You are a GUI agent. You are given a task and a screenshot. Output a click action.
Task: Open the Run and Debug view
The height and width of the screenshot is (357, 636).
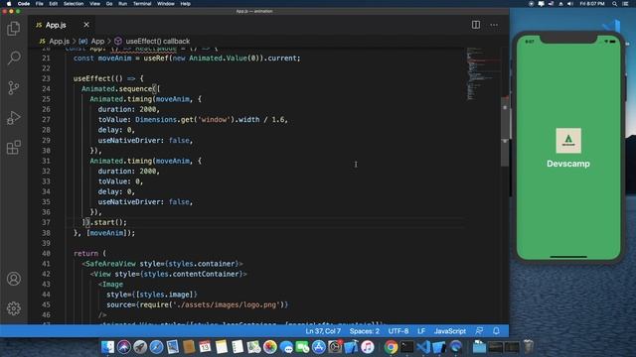point(13,118)
